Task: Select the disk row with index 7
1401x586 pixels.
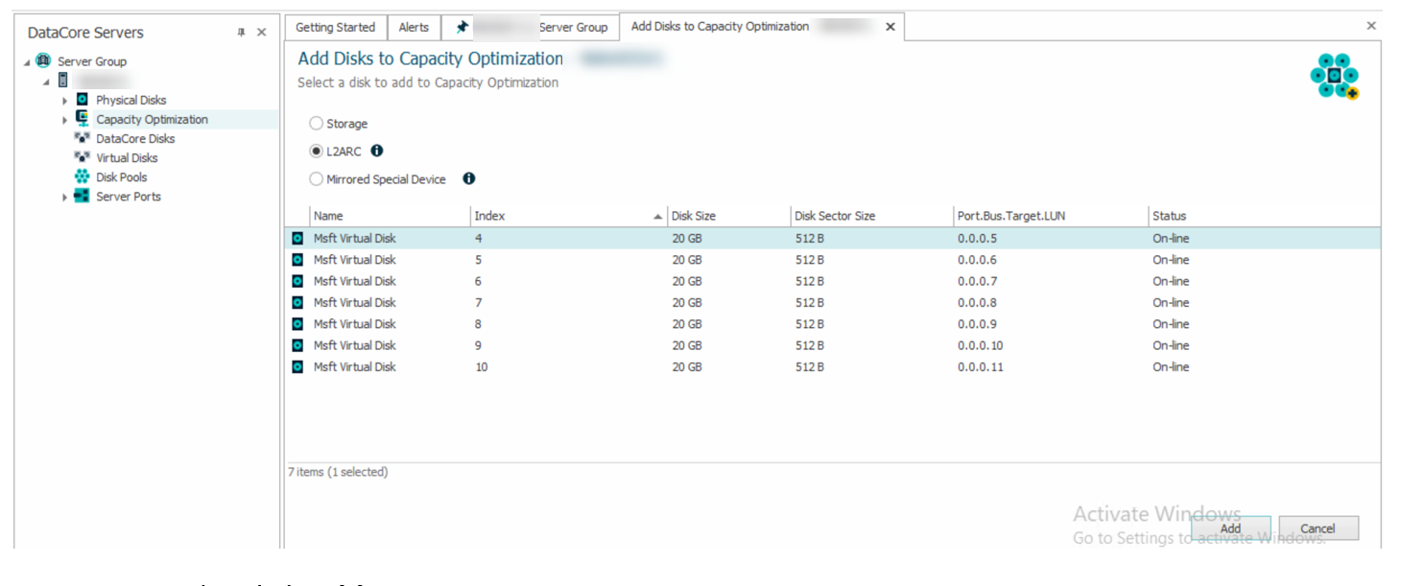Action: pyautogui.click(x=480, y=303)
